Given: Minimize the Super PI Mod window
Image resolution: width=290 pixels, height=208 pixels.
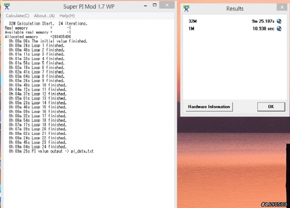Looking at the screenshot, I should pyautogui.click(x=145, y=6).
